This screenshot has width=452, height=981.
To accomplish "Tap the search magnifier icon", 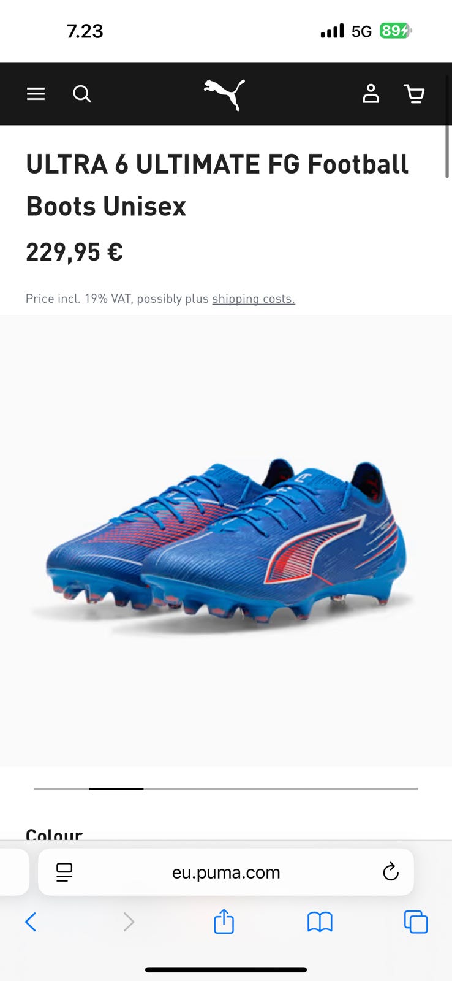I will pyautogui.click(x=82, y=94).
